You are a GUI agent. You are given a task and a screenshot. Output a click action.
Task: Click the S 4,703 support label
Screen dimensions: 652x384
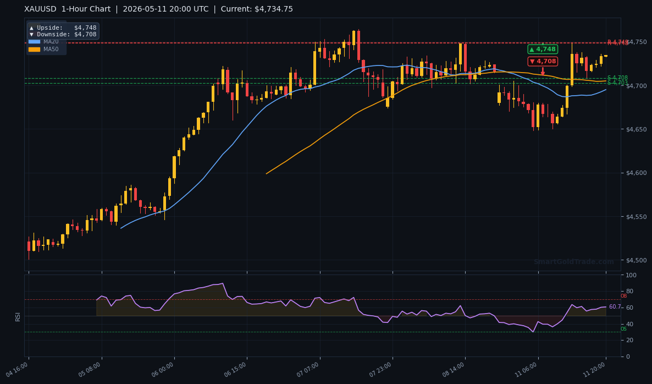click(617, 83)
